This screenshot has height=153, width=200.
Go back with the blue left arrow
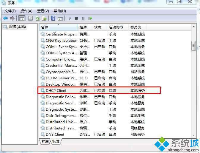click(5, 18)
